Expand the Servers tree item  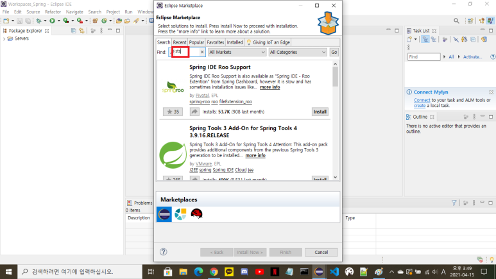4,38
